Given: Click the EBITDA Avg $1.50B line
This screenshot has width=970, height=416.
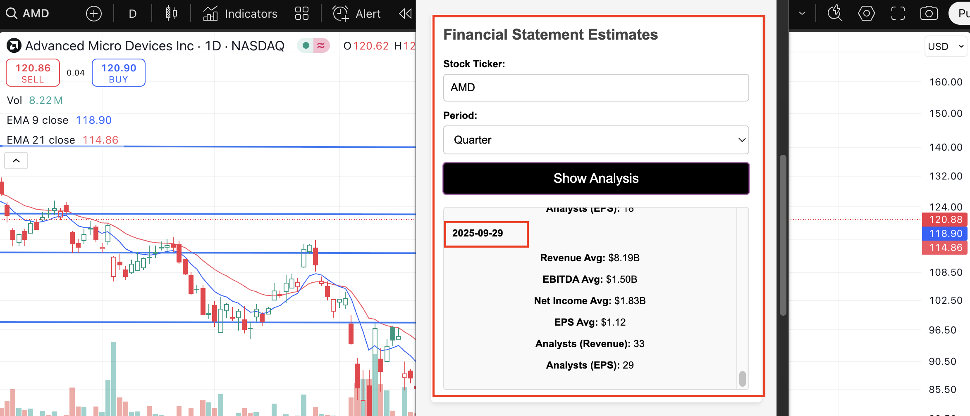Looking at the screenshot, I should click(x=590, y=279).
